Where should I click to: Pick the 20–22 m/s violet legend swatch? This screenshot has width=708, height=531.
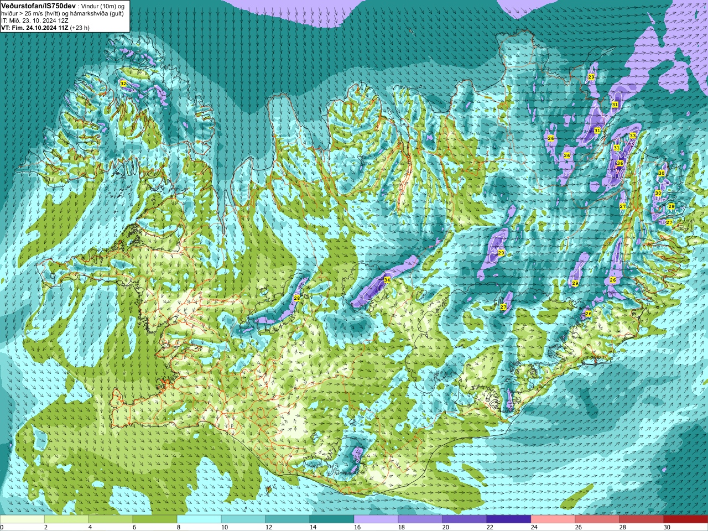(x=465, y=519)
